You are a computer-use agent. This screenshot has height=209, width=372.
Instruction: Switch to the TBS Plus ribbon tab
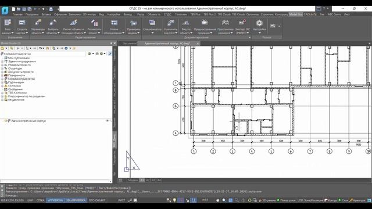click(195, 15)
